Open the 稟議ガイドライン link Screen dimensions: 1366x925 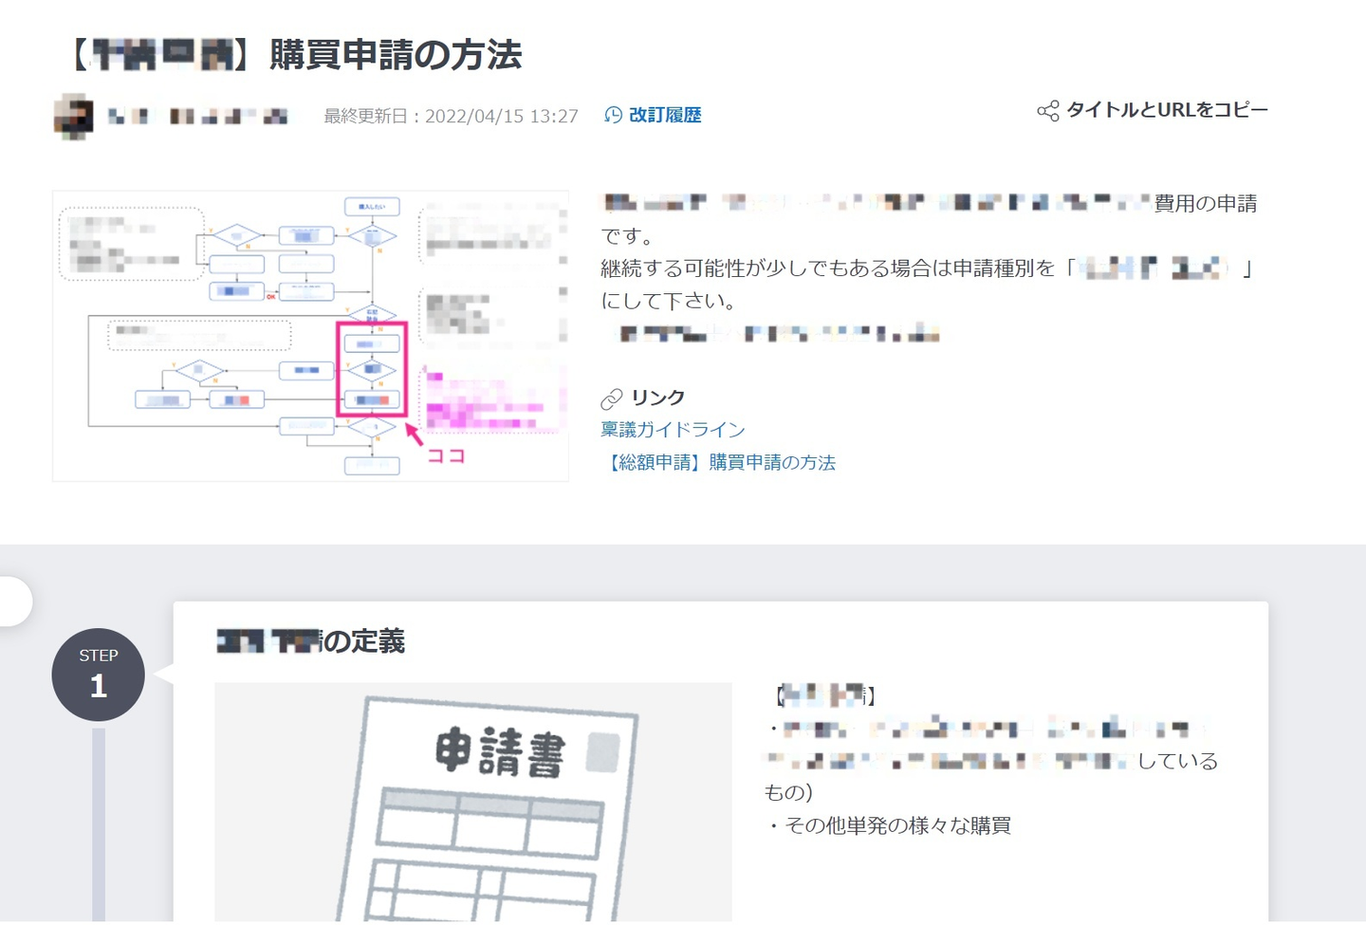pyautogui.click(x=673, y=430)
